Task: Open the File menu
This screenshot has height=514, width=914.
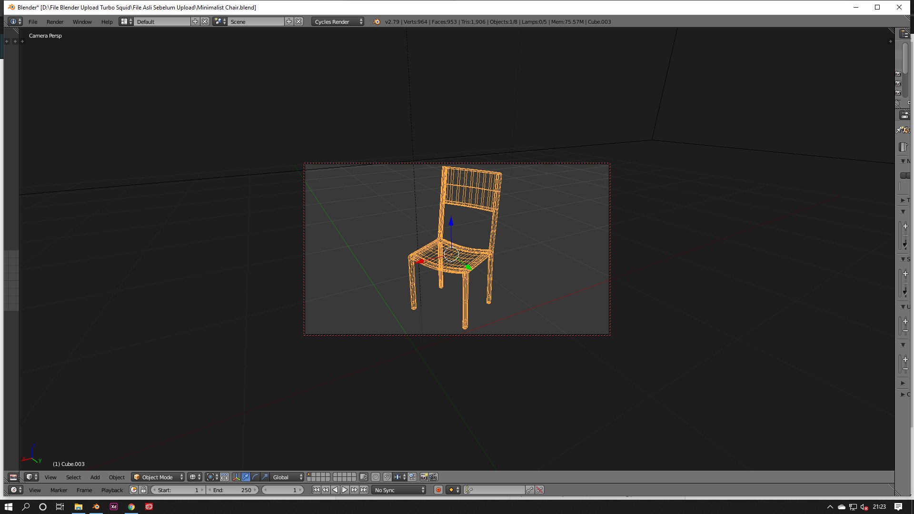Action: pyautogui.click(x=33, y=22)
